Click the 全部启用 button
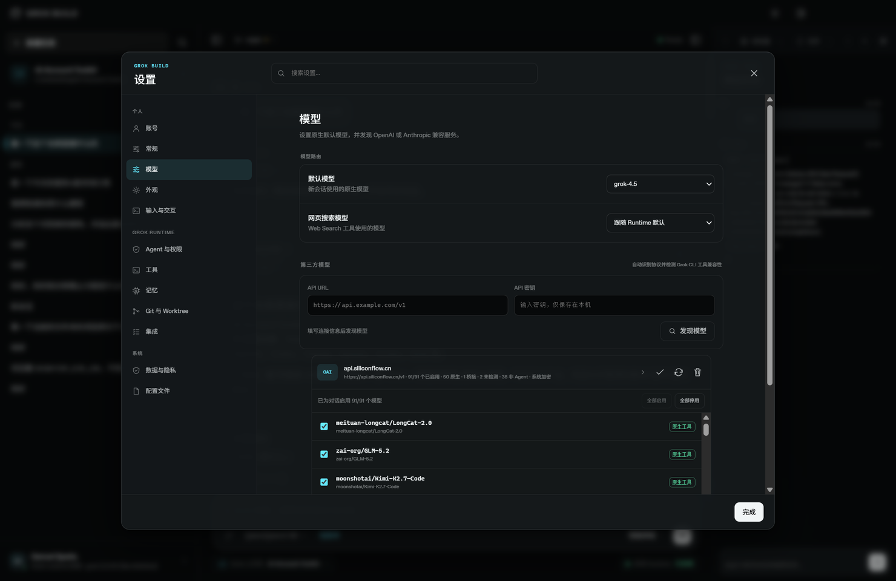Image resolution: width=896 pixels, height=581 pixels. click(x=656, y=401)
